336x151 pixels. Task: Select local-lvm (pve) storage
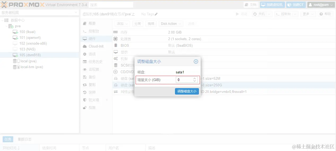click(x=32, y=67)
